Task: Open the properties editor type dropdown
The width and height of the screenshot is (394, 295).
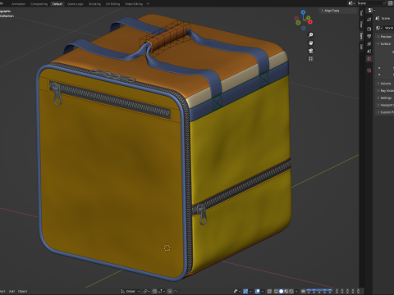Action: click(x=372, y=11)
